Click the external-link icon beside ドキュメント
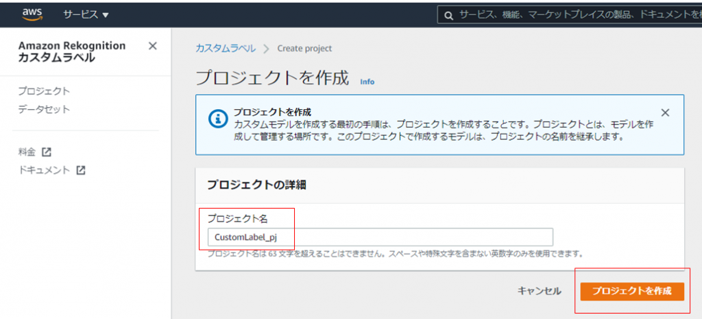Viewport: 702px width, 319px height. (81, 170)
